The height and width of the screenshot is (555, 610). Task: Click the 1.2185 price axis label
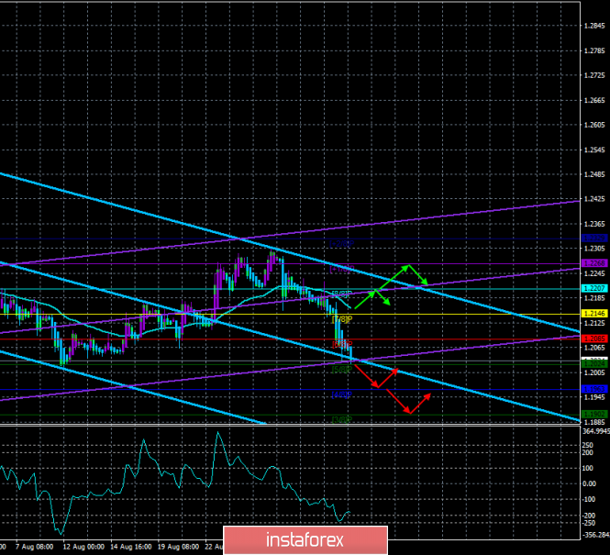coord(594,298)
